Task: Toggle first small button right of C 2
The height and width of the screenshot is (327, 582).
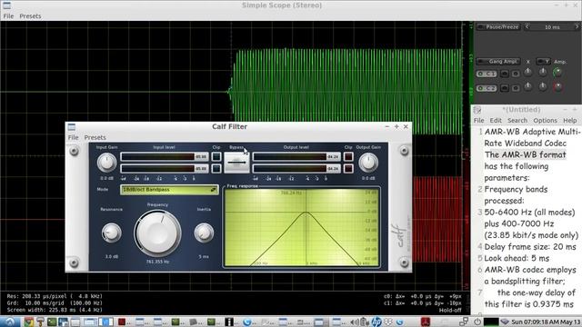Action: (x=504, y=88)
